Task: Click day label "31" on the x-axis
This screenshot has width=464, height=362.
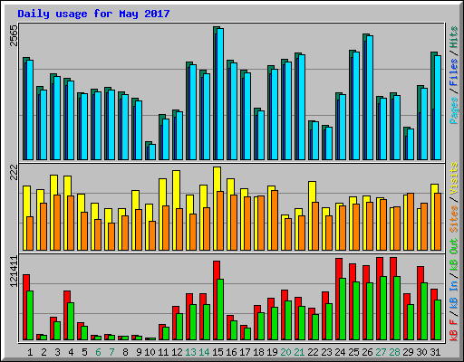Action: click(435, 352)
